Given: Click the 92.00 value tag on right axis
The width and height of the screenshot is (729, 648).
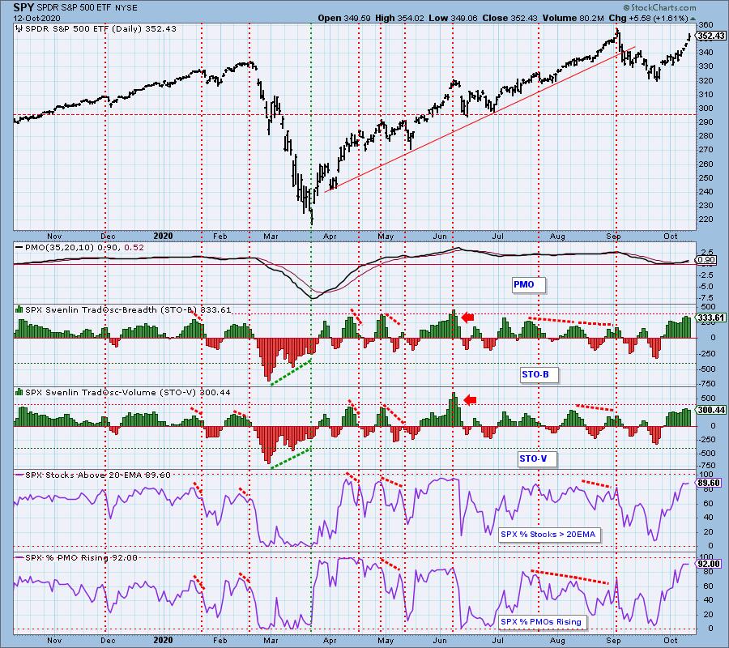Looking at the screenshot, I should click(709, 564).
